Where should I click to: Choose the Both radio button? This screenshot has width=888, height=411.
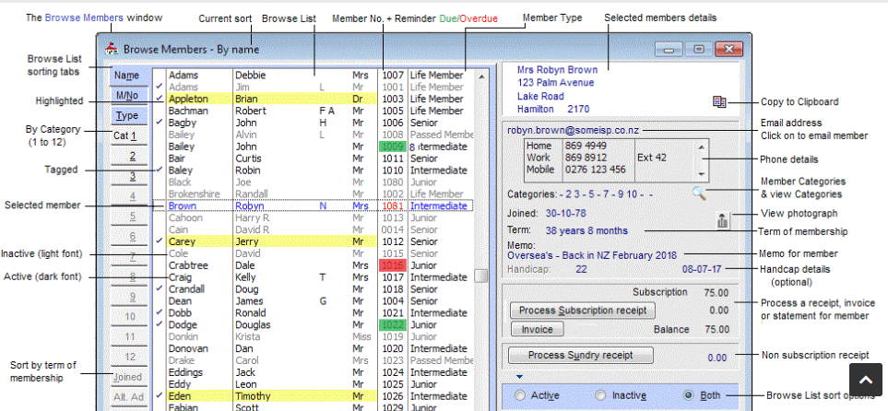[688, 395]
